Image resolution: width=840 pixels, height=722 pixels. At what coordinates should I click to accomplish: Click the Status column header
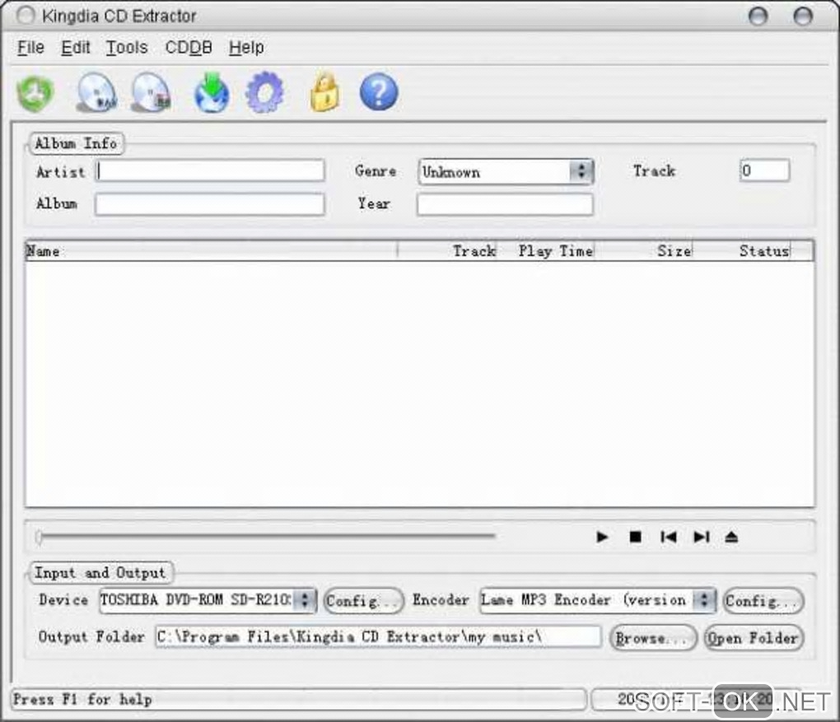743,250
